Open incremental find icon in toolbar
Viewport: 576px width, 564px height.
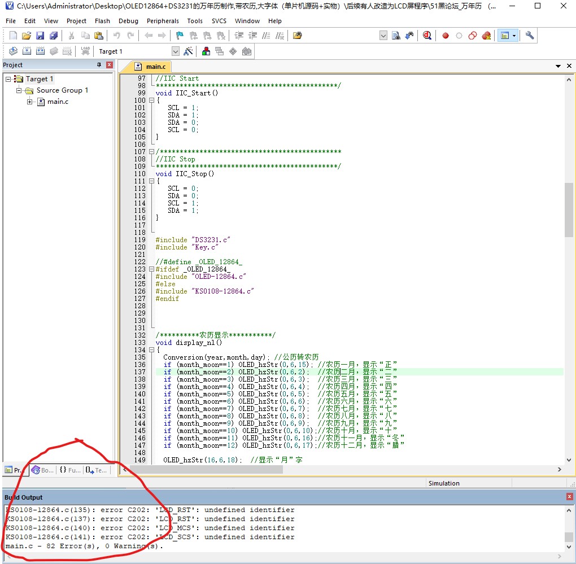click(409, 36)
